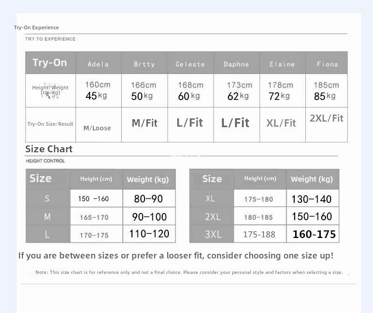Viewport: 373px width, 313px height.
Task: Click the "2XL/Fit" result cell
Action: click(326, 118)
